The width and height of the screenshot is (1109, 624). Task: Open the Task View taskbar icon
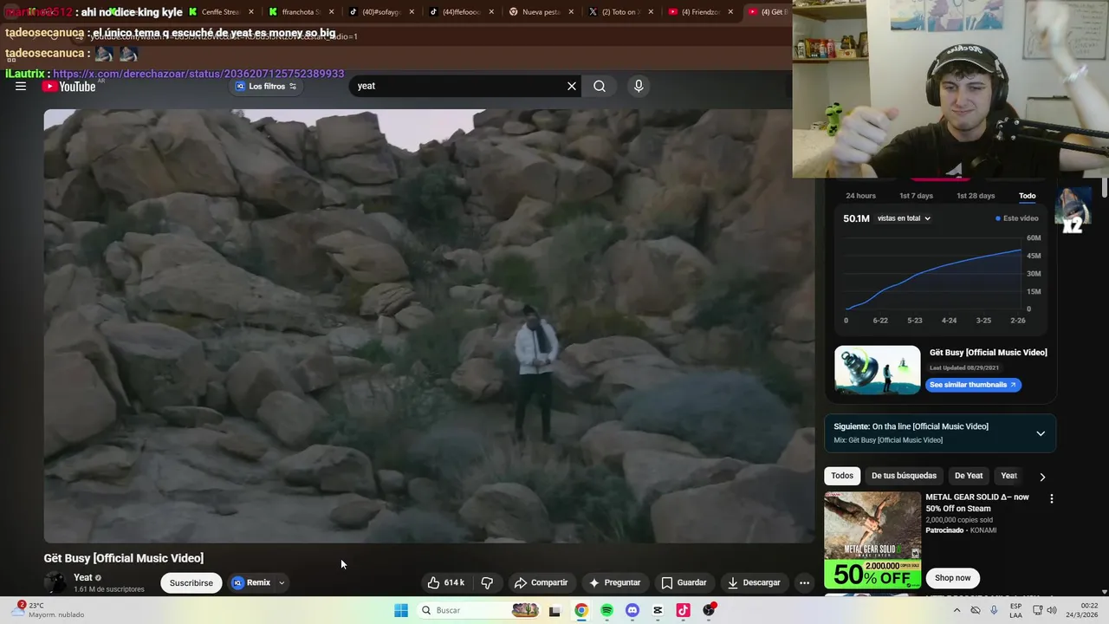coord(554,610)
